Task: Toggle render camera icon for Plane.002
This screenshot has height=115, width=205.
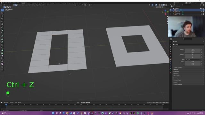Action: point(203,13)
